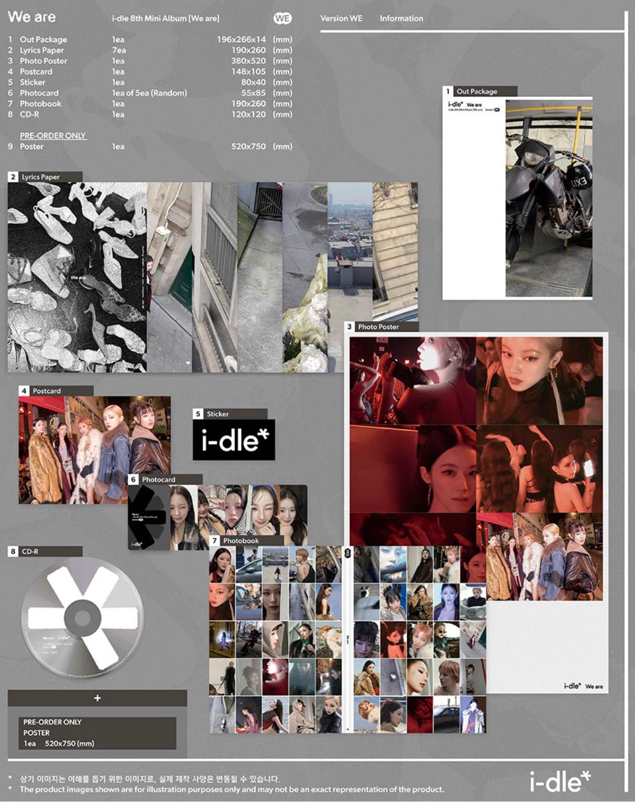Click the round WE version badge
Image resolution: width=635 pixels, height=802 pixels.
(283, 18)
